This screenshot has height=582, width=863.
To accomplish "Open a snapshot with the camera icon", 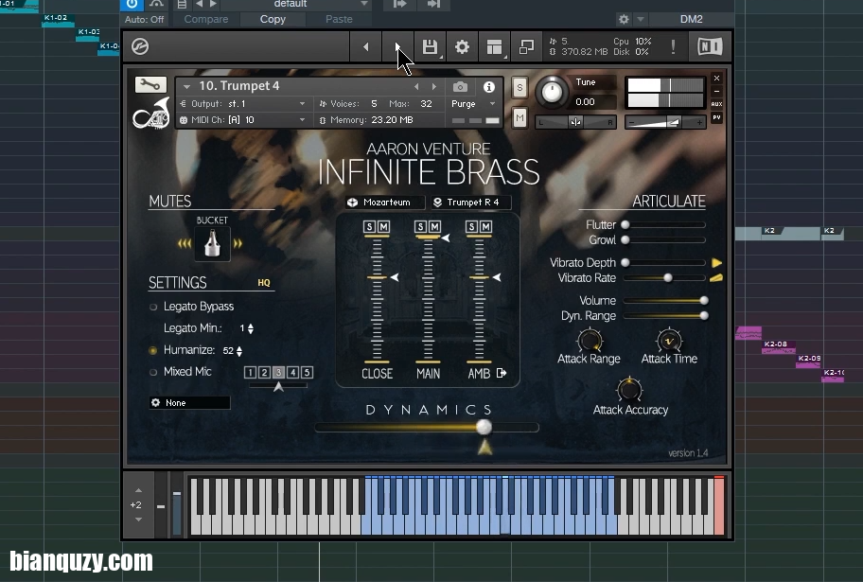I will 461,86.
